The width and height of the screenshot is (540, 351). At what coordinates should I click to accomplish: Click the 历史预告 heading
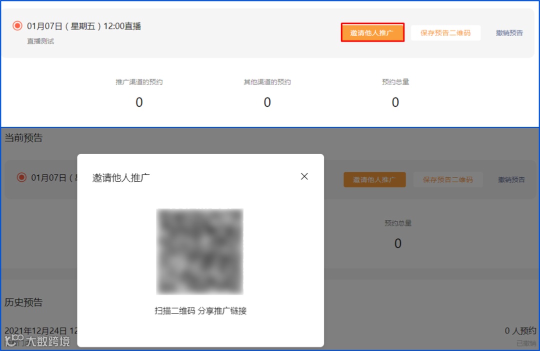click(x=23, y=302)
